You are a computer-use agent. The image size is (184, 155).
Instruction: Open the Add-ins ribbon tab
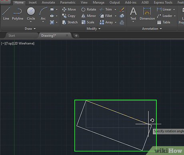[131, 2]
